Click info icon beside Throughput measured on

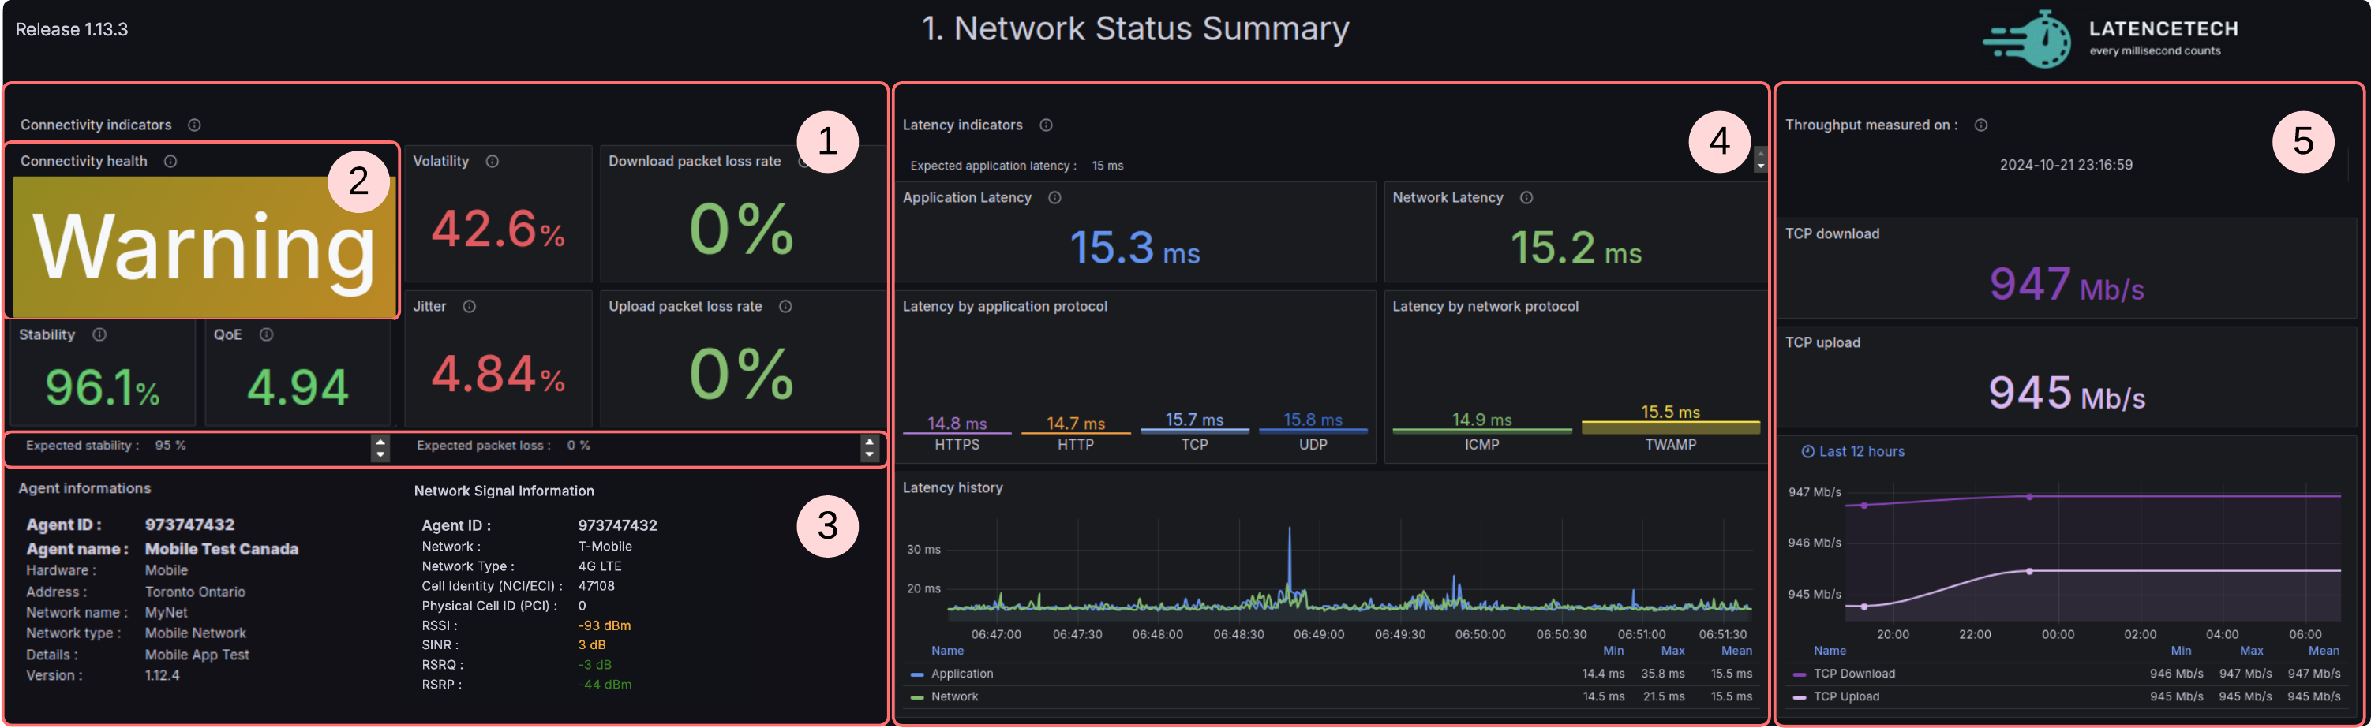pyautogui.click(x=1981, y=125)
